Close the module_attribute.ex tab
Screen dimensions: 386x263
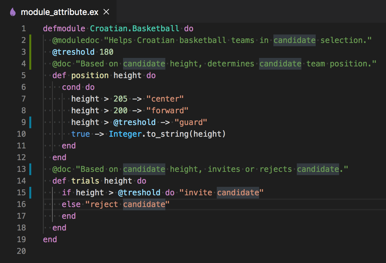coord(106,11)
